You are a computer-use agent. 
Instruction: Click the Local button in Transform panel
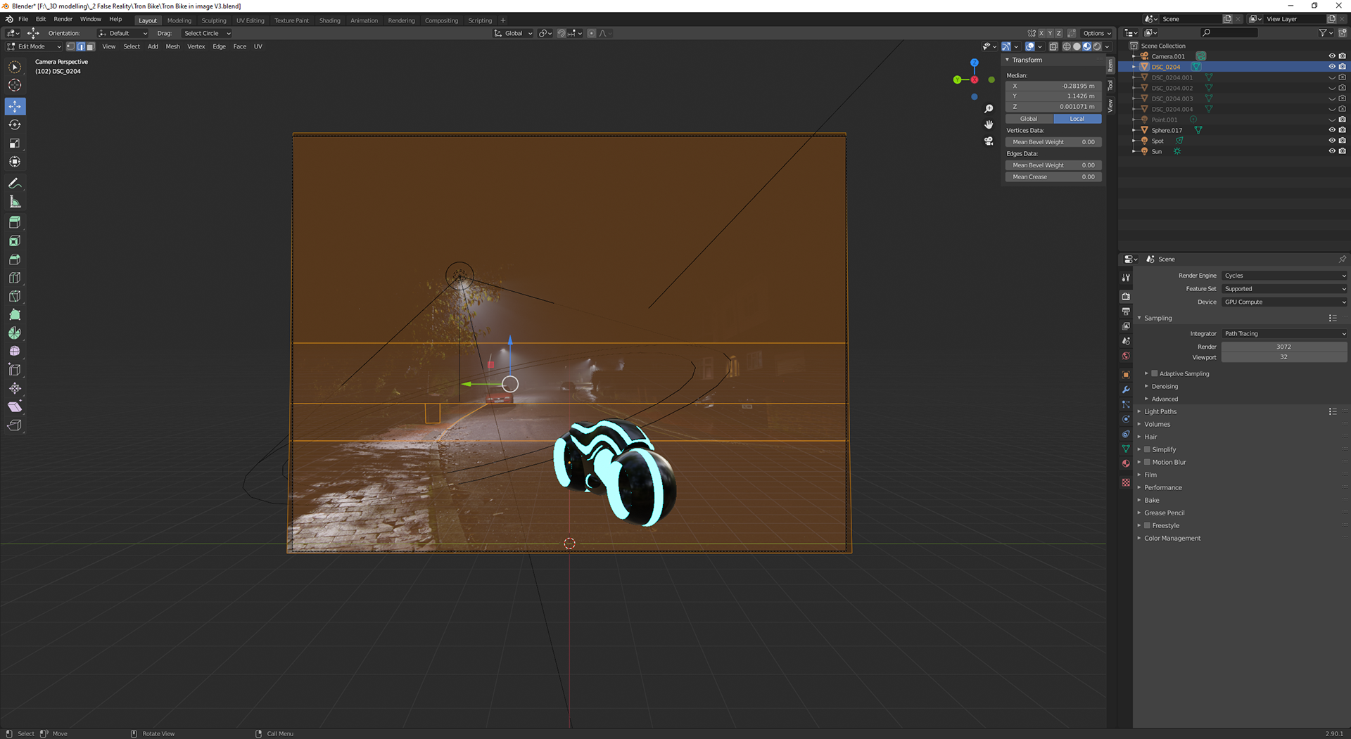point(1077,119)
